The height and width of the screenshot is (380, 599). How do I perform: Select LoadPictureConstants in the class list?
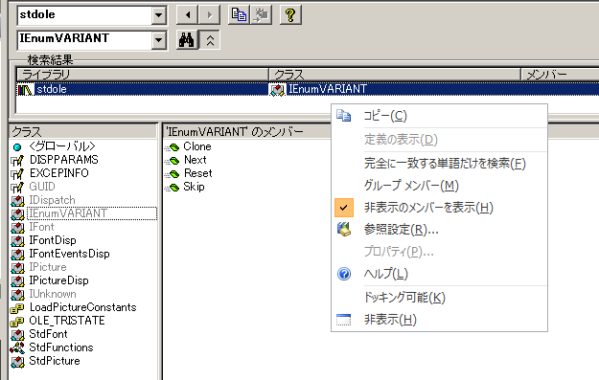82,307
